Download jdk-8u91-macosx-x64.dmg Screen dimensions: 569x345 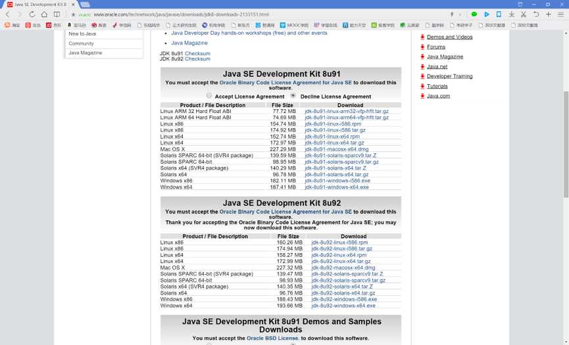[337, 149]
